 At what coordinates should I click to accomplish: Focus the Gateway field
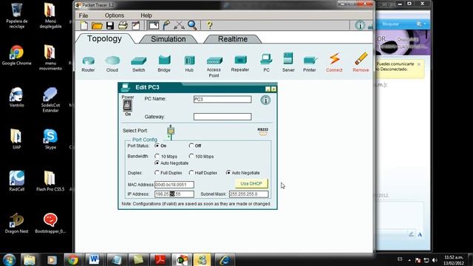[222, 117]
